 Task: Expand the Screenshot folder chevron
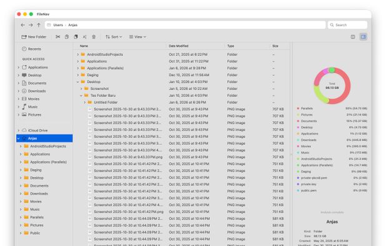point(81,89)
